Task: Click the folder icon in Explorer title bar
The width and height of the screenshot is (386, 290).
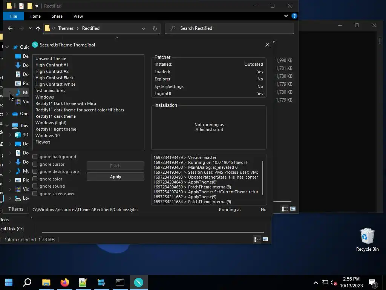Action: click(x=9, y=6)
